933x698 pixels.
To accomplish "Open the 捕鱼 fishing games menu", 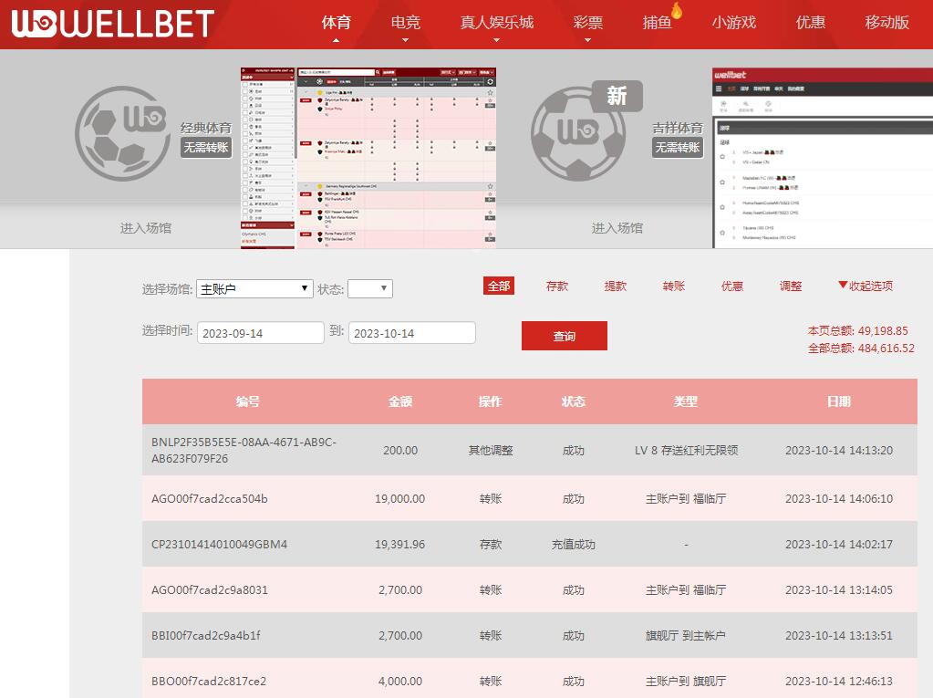I will [657, 23].
